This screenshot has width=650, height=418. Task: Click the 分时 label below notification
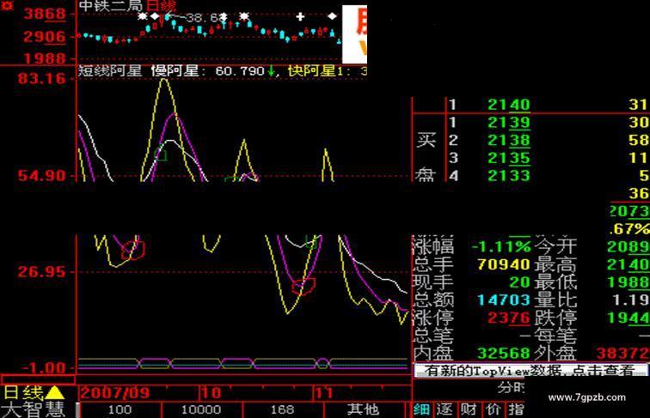tap(511, 388)
